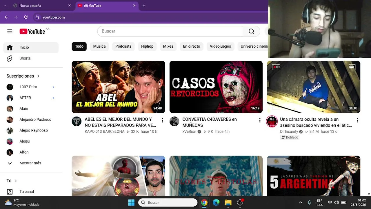This screenshot has height=209, width=371.
Task: Reload the page in Chrome
Action: click(26, 17)
